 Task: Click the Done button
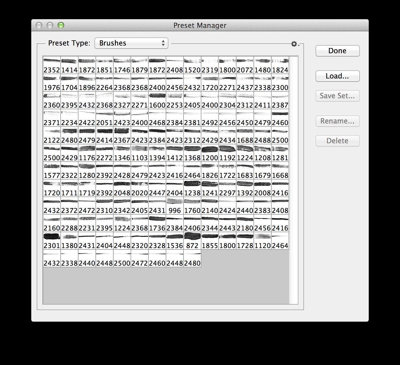[x=337, y=51]
